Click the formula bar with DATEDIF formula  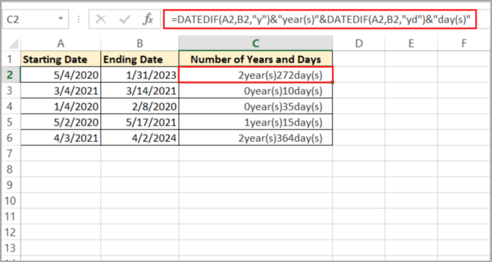click(x=320, y=20)
